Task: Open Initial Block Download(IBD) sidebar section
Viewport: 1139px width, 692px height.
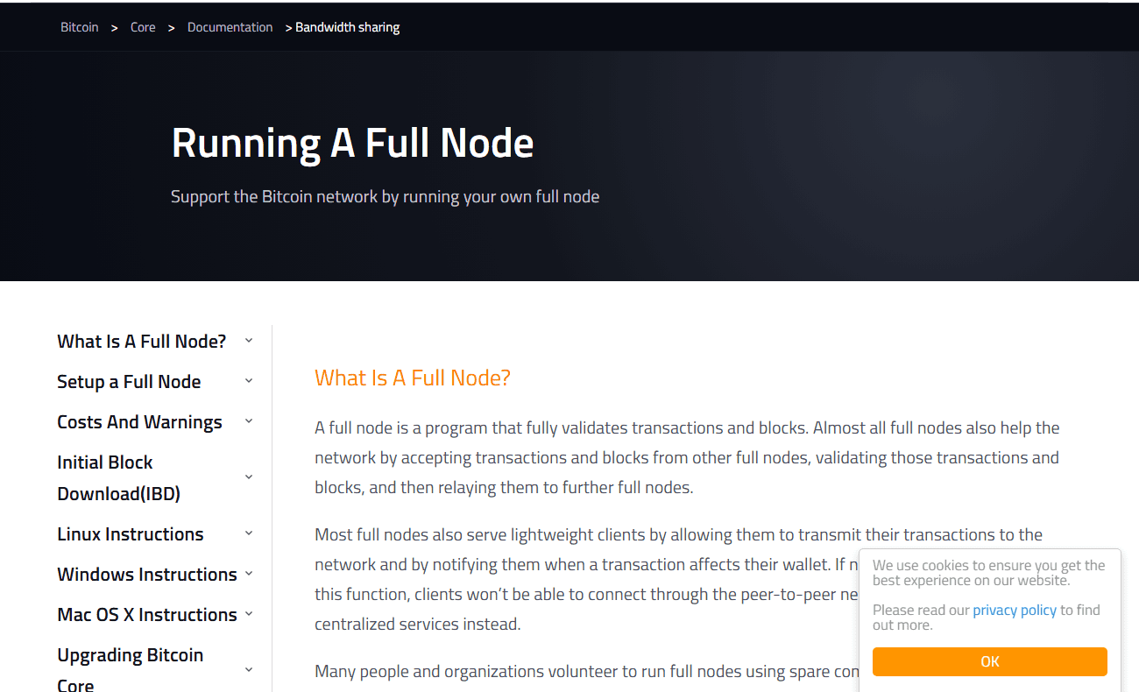Action: [119, 478]
